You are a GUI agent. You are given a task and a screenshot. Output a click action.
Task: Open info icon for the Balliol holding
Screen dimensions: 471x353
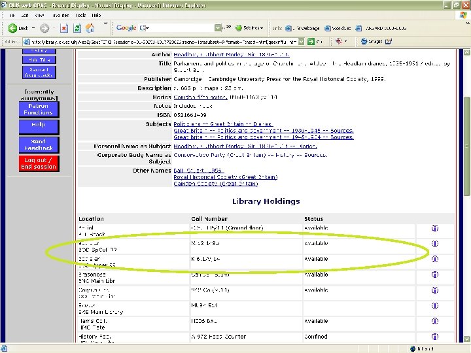coord(434,228)
